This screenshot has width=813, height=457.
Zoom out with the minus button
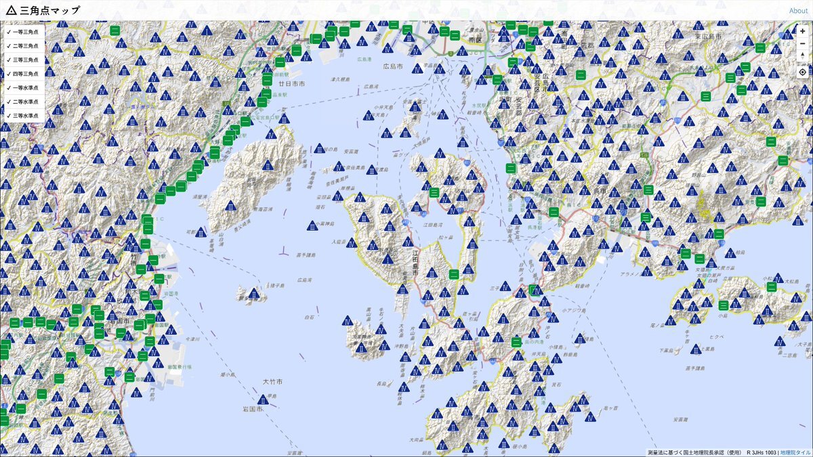click(x=802, y=43)
